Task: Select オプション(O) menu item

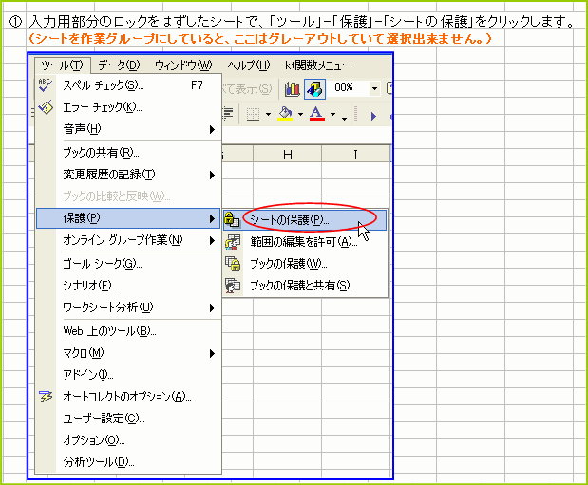Action: click(128, 440)
